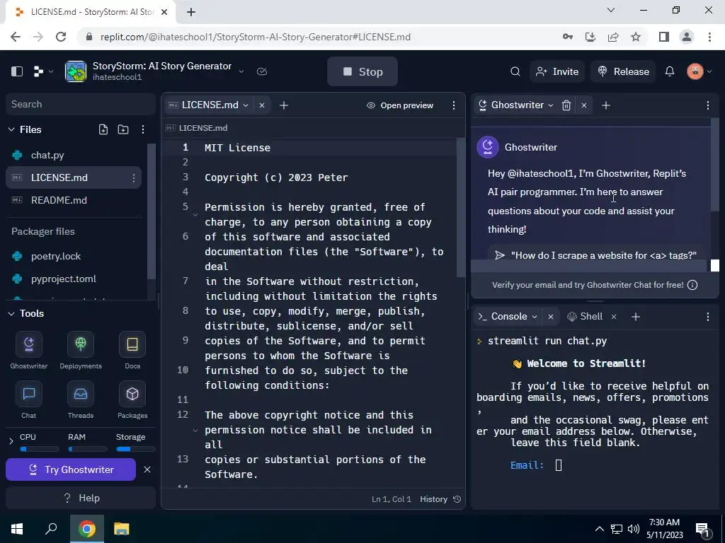The height and width of the screenshot is (543, 725).
Task: Open the user avatar menu
Action: point(699,71)
